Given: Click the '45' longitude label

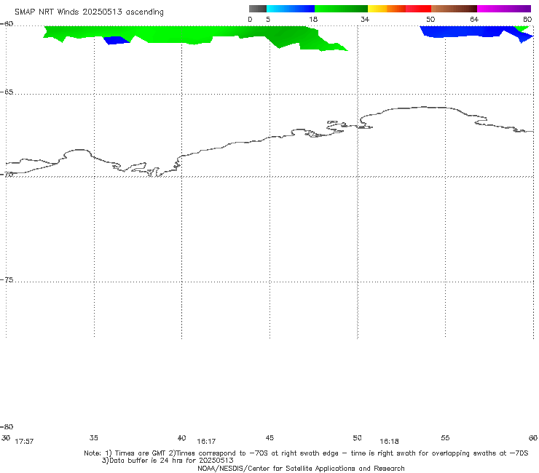Looking at the screenshot, I should (x=269, y=438).
